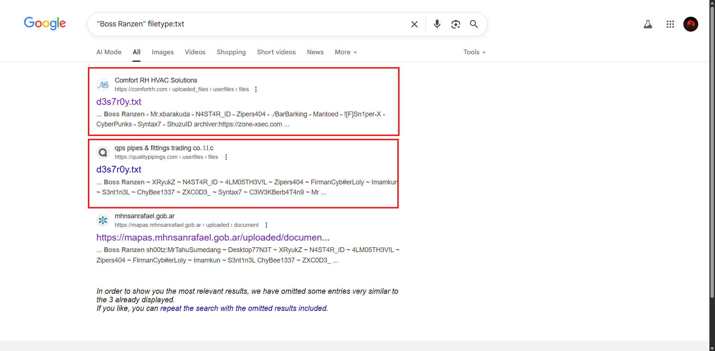This screenshot has height=351, width=715.
Task: Clear the search query with X icon
Action: point(414,24)
